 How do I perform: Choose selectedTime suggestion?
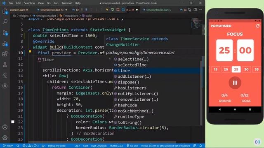(x=132, y=65)
